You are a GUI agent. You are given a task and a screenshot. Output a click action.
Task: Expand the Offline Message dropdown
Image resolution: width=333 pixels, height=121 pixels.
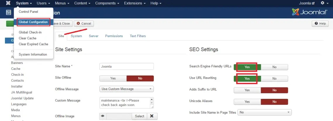(x=126, y=89)
